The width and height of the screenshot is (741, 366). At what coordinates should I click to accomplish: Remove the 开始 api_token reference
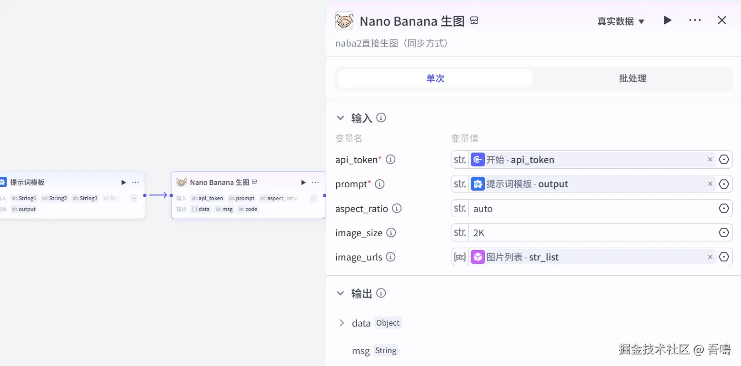(710, 160)
